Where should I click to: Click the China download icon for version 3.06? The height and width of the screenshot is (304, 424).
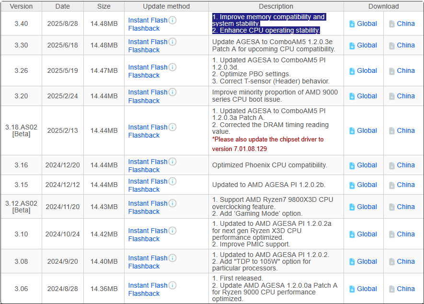(392, 289)
